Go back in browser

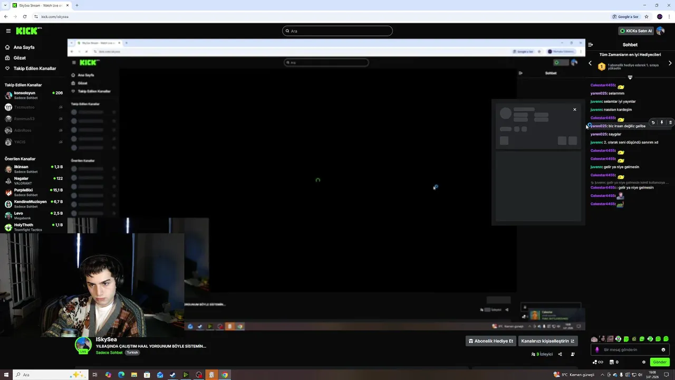point(6,16)
